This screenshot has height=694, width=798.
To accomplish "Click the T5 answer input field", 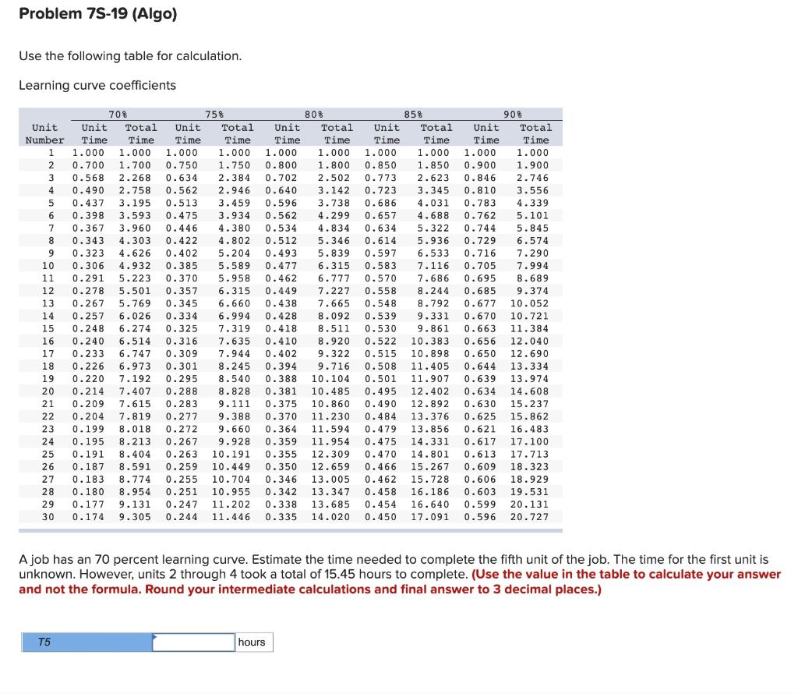I will click(193, 642).
